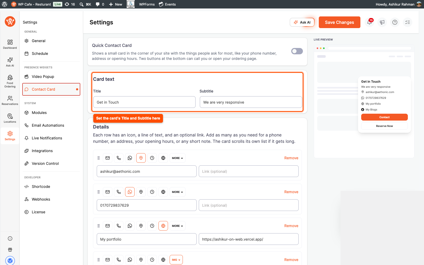The image size is (424, 265).
Task: Open the WordPress logo menu in admin bar
Action: coord(5,4)
